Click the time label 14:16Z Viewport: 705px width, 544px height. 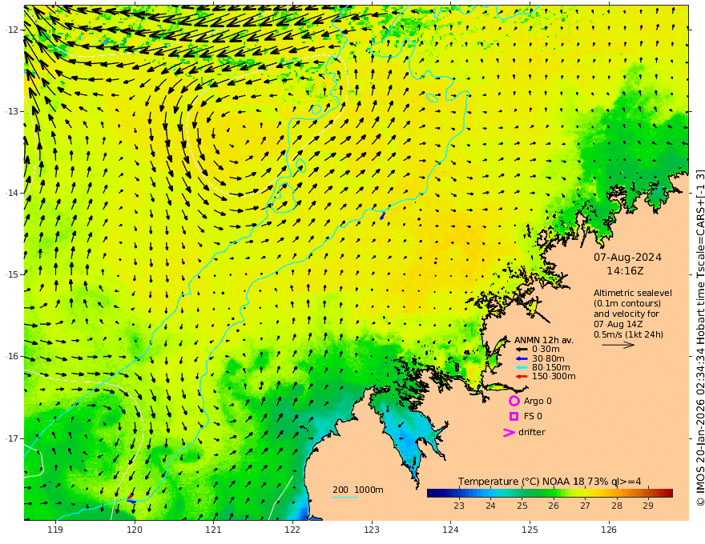coord(625,271)
